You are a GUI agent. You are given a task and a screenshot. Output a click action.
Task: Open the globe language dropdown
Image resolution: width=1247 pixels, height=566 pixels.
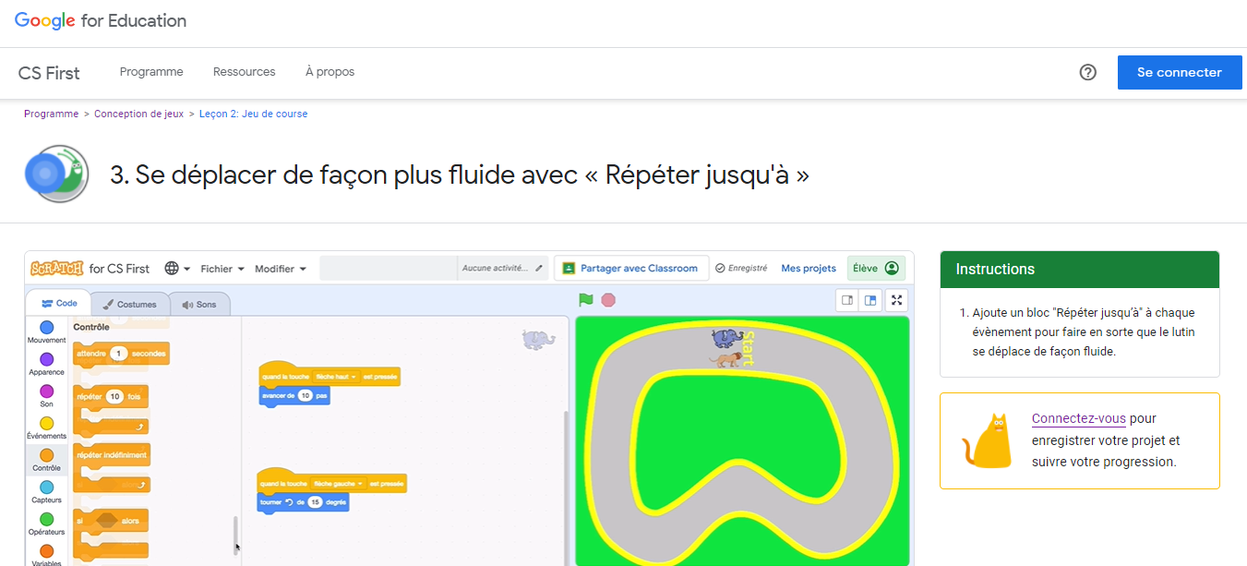click(177, 269)
